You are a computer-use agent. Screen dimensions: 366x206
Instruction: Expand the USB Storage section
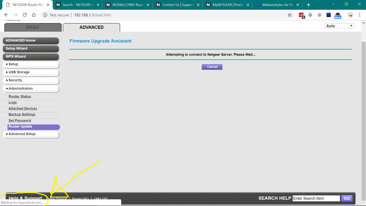click(31, 72)
